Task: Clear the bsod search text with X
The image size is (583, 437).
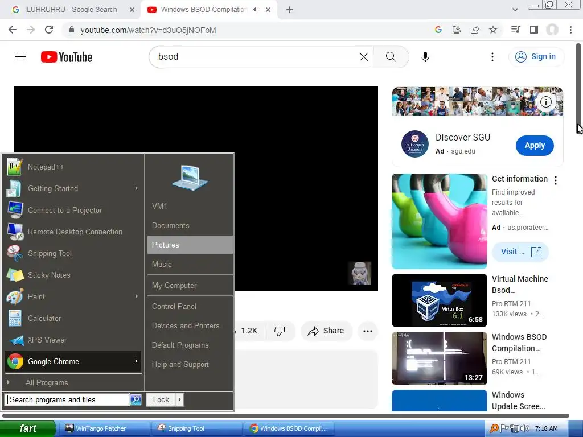Action: [364, 57]
